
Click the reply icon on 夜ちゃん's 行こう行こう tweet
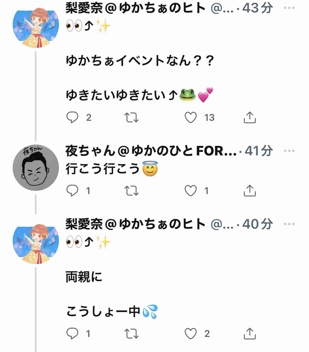[72, 190]
